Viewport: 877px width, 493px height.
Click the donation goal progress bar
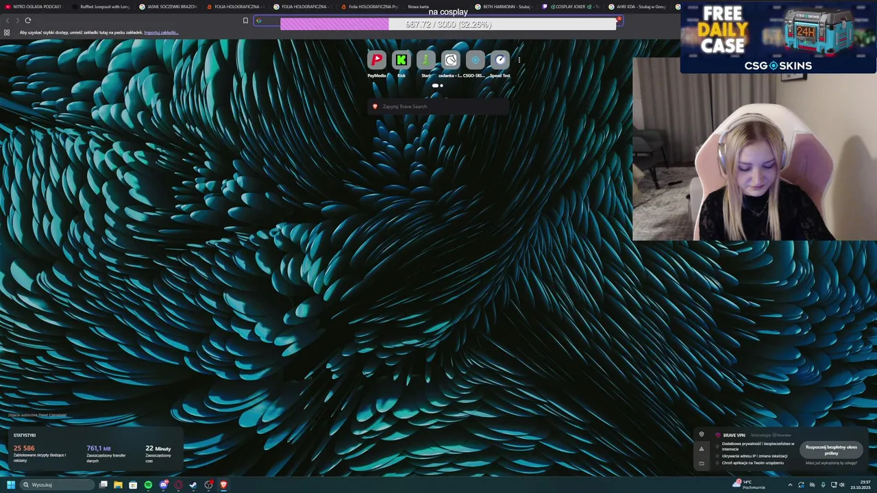(448, 24)
